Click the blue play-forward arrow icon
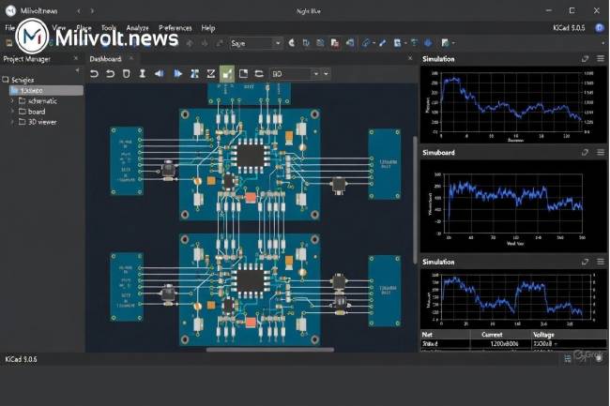 coord(177,73)
